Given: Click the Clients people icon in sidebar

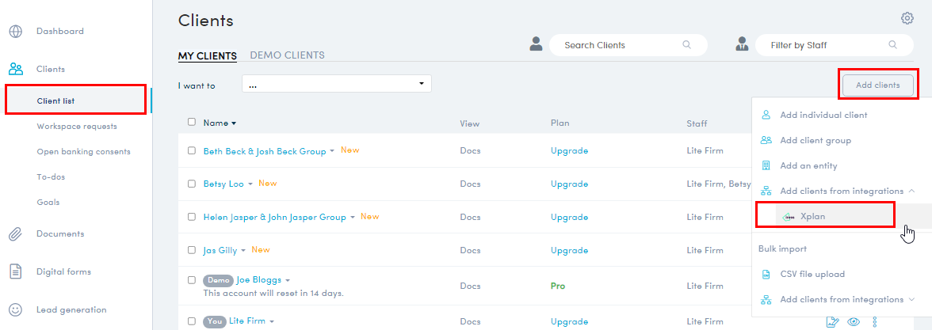Looking at the screenshot, I should tap(15, 70).
